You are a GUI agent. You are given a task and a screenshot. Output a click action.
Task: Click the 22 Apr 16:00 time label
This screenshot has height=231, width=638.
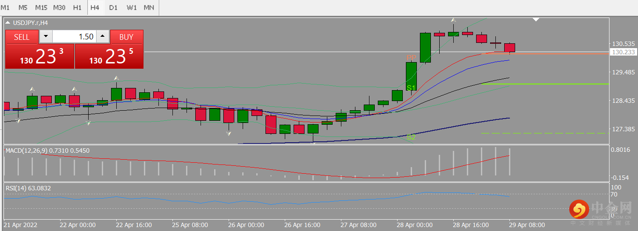click(x=134, y=225)
